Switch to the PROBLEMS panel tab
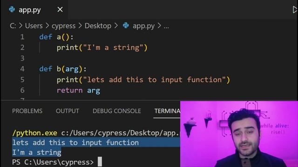The height and width of the screenshot is (167, 298). 27,111
